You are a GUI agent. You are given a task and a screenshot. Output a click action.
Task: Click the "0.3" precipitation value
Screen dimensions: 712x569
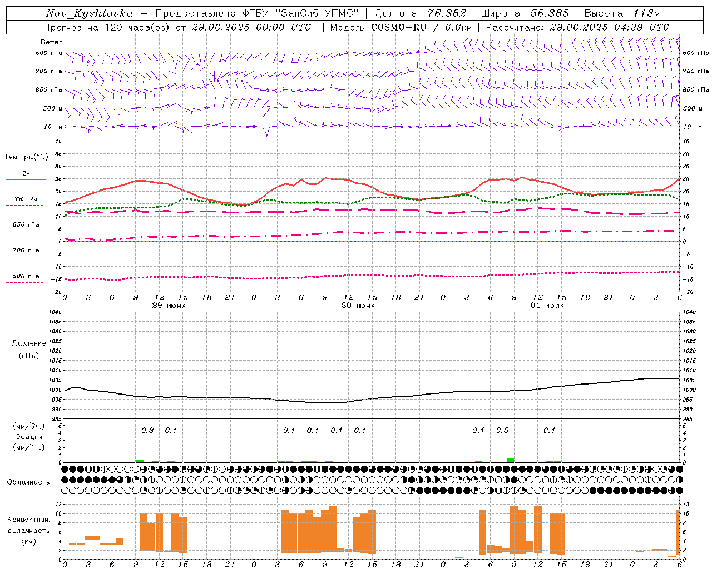(147, 431)
